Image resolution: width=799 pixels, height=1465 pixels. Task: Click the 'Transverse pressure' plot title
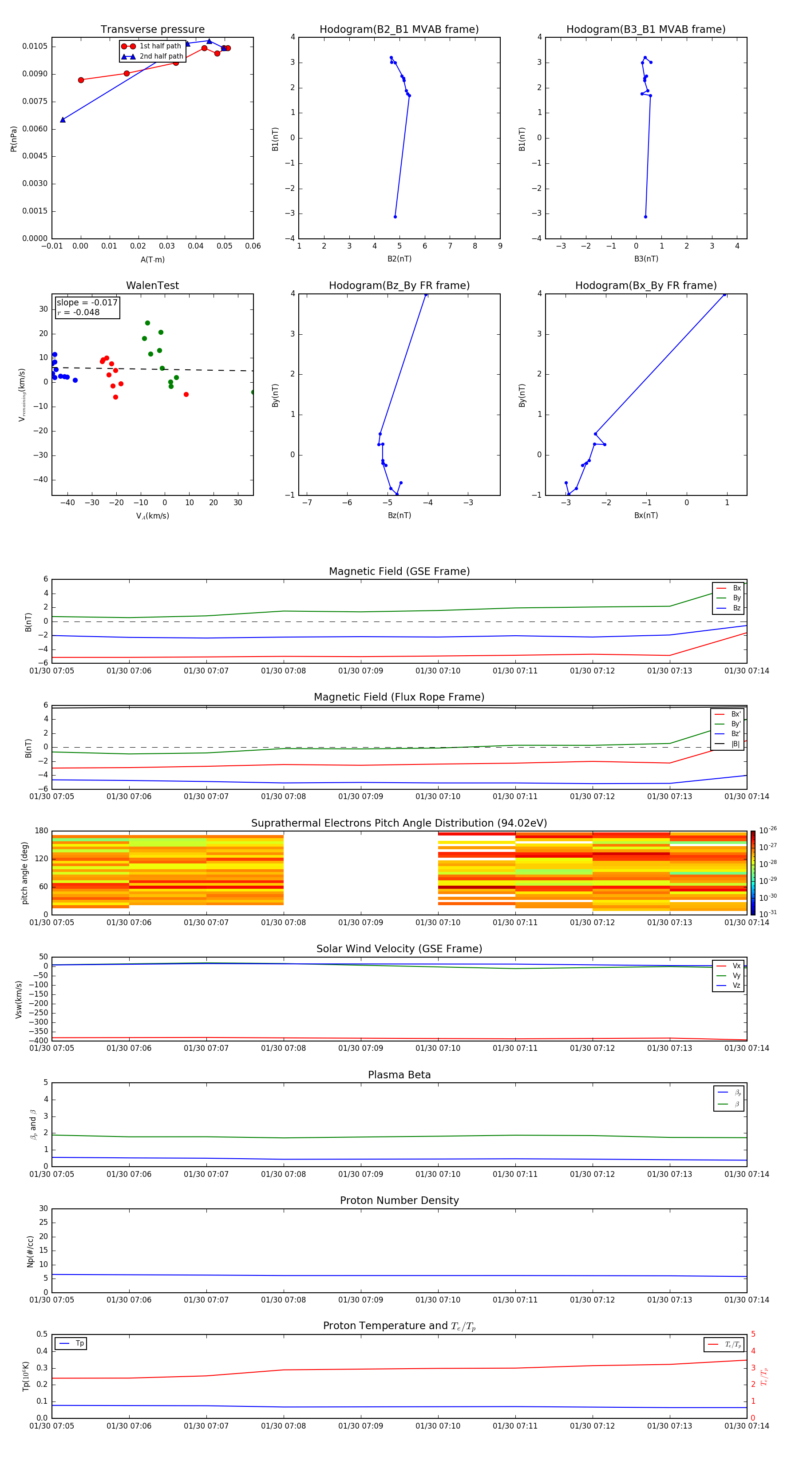tap(152, 30)
